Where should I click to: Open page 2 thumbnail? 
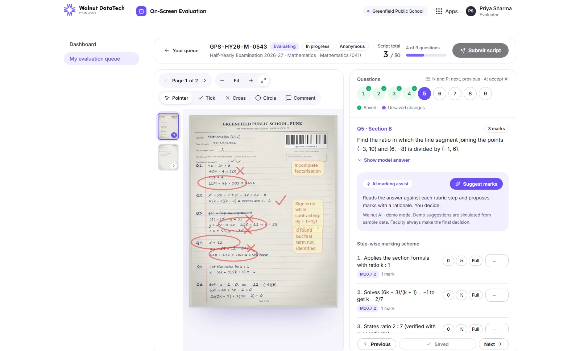click(x=168, y=157)
